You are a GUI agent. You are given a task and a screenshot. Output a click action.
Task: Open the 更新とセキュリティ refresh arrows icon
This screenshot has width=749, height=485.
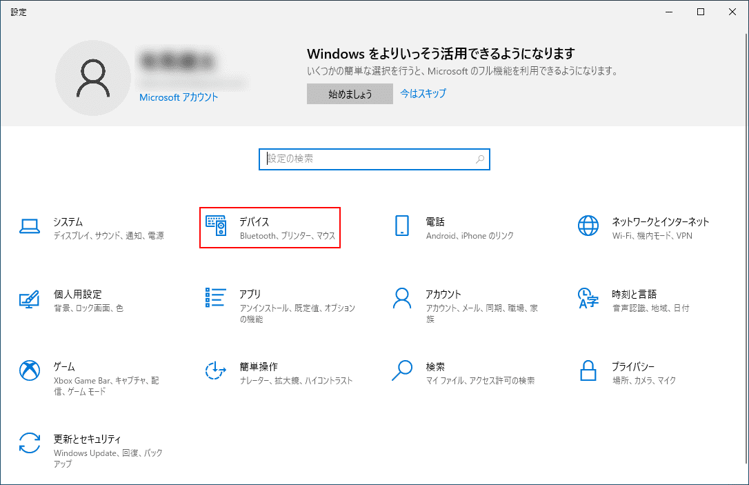pos(30,443)
